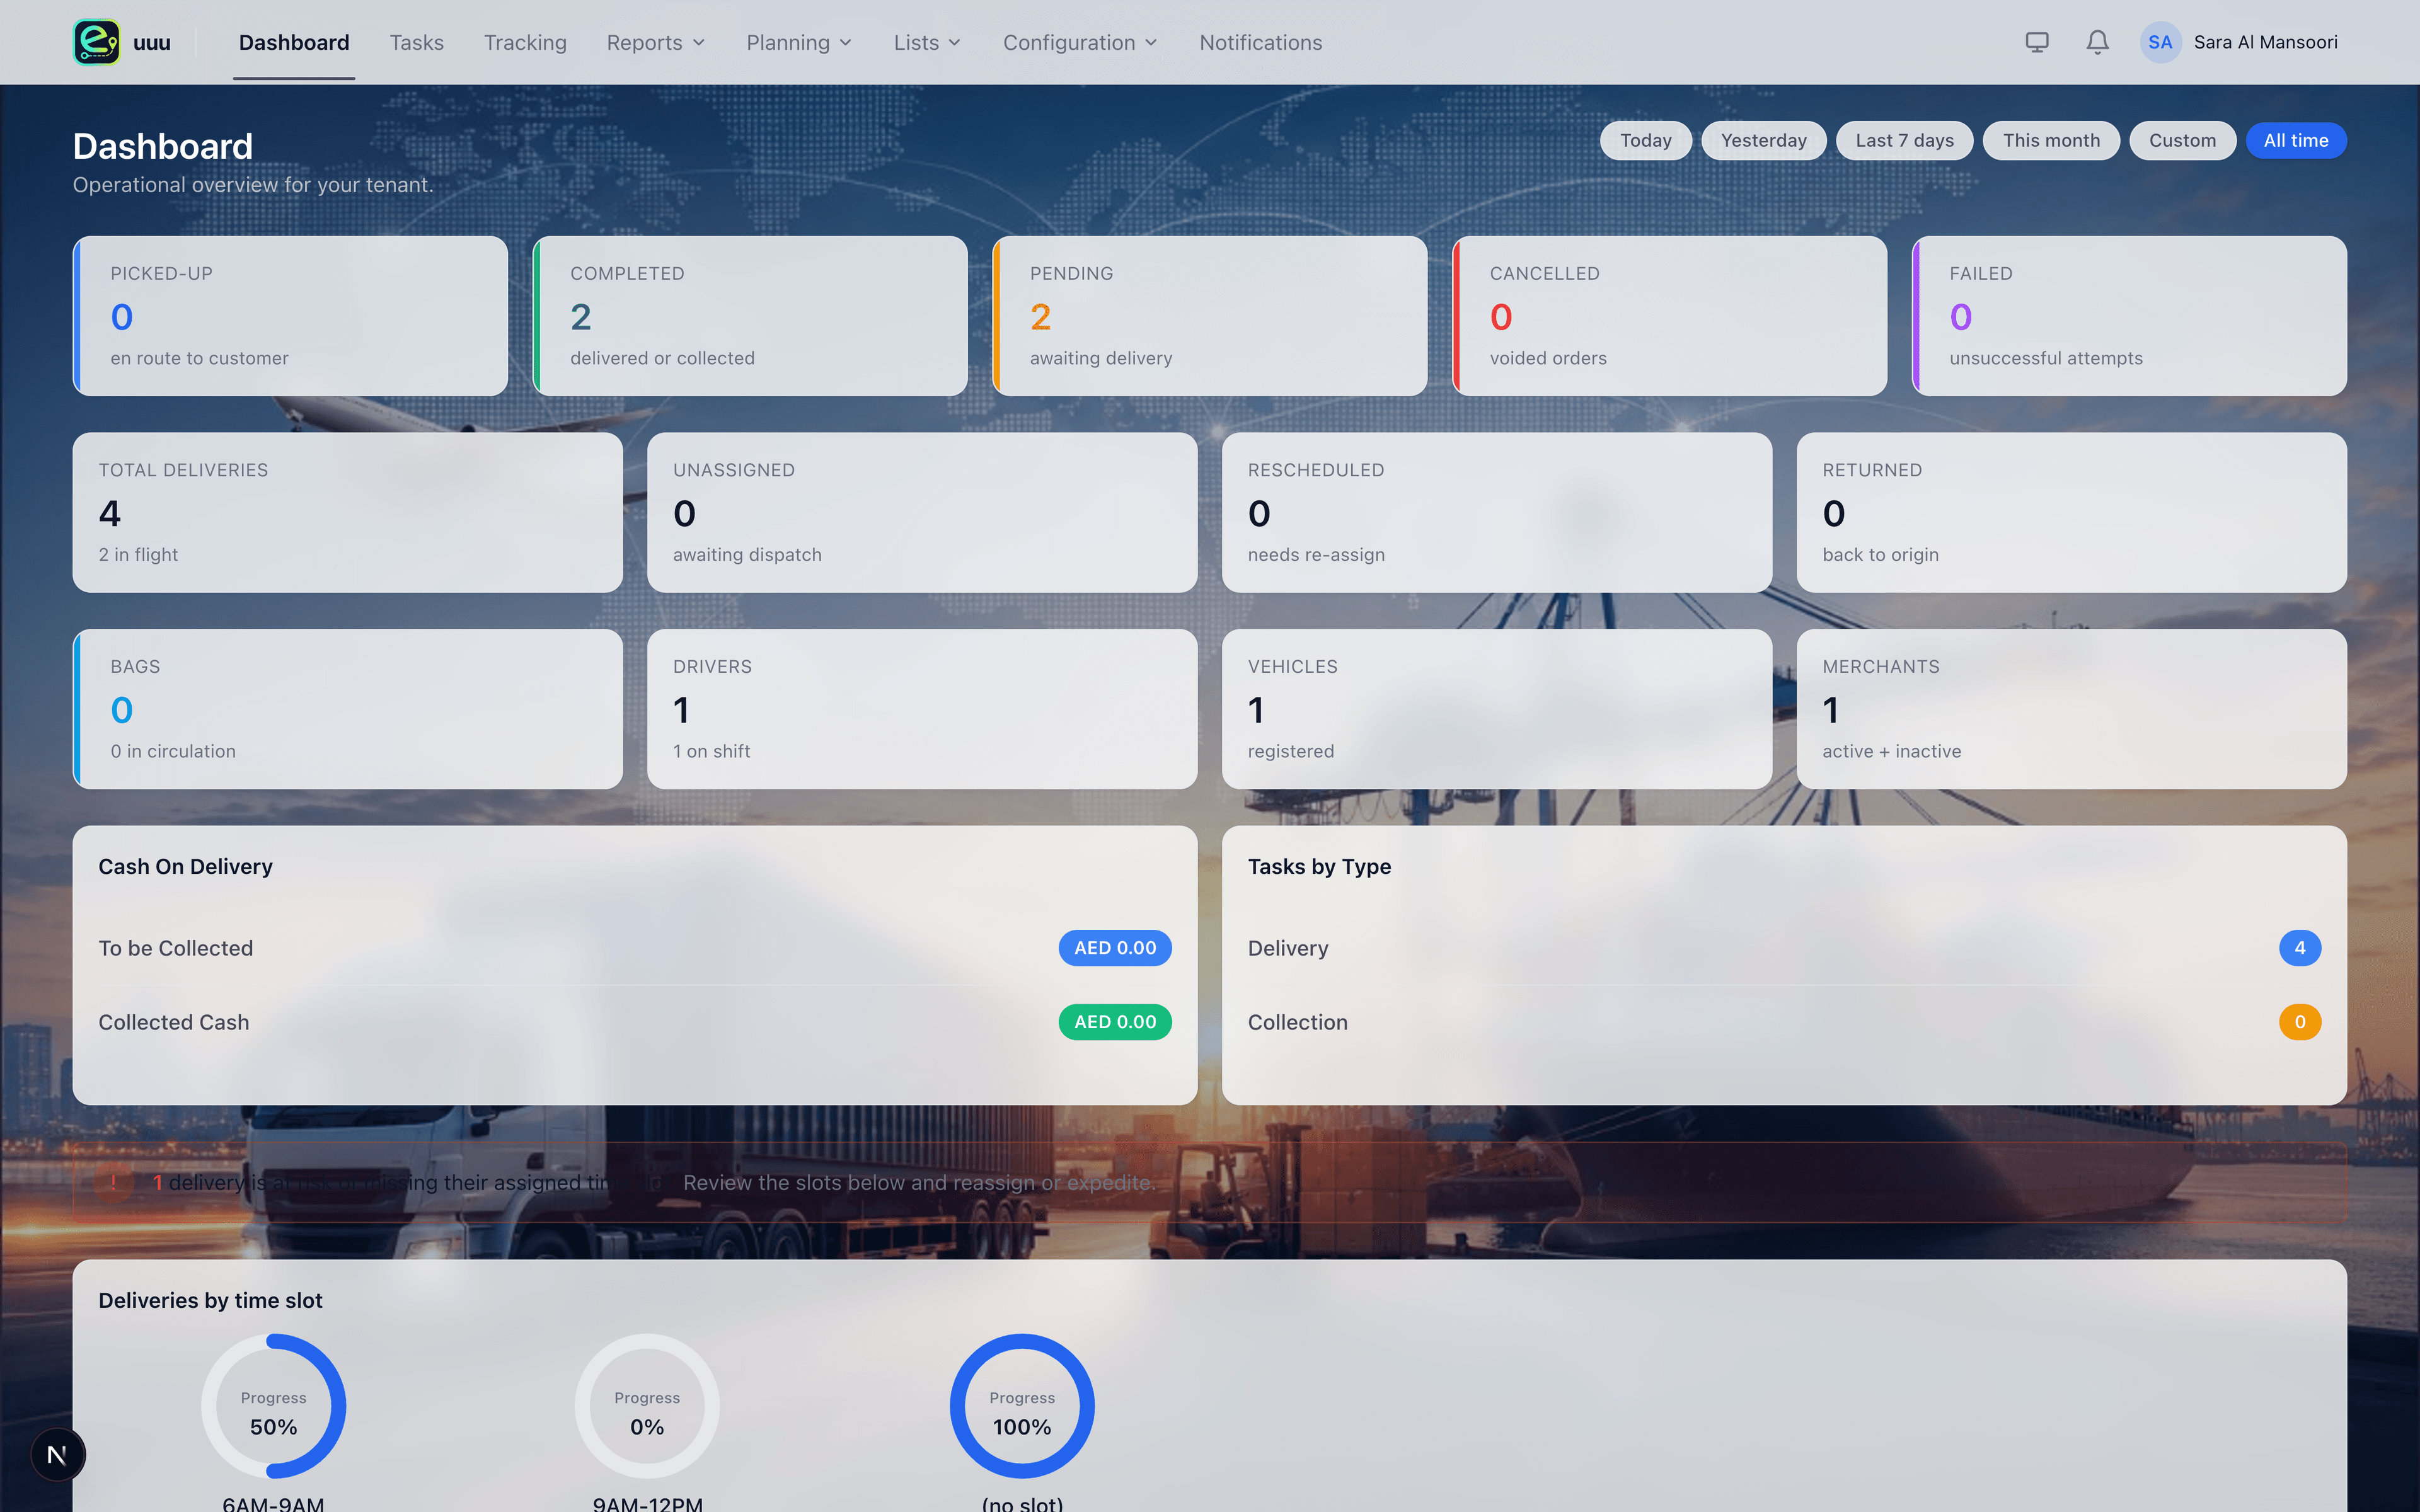Select the This month filter
The image size is (2420, 1512).
[2050, 140]
